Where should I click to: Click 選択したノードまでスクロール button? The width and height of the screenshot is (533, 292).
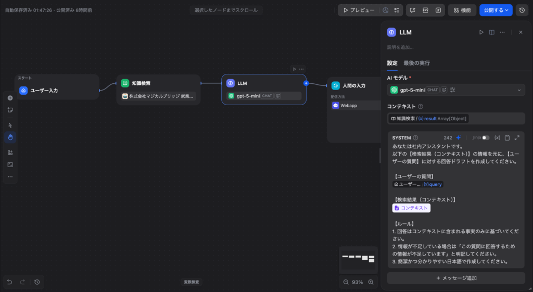click(x=226, y=10)
